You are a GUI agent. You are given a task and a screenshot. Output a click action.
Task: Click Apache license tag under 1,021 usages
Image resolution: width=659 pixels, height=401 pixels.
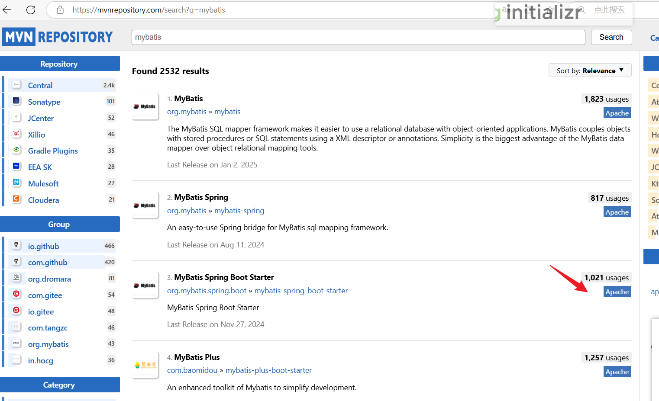tap(617, 292)
